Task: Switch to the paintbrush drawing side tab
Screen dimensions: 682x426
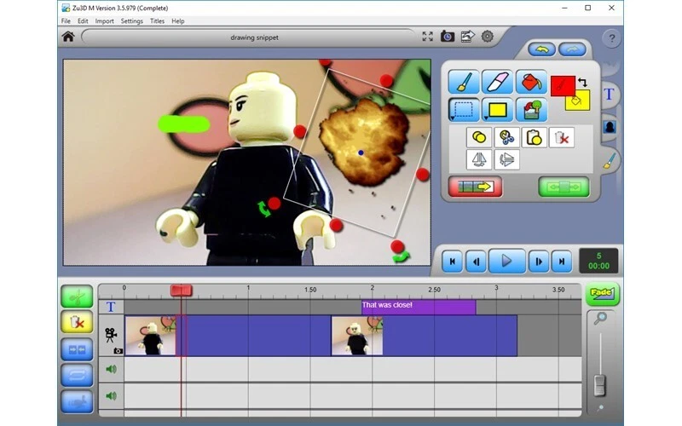Action: [x=610, y=161]
